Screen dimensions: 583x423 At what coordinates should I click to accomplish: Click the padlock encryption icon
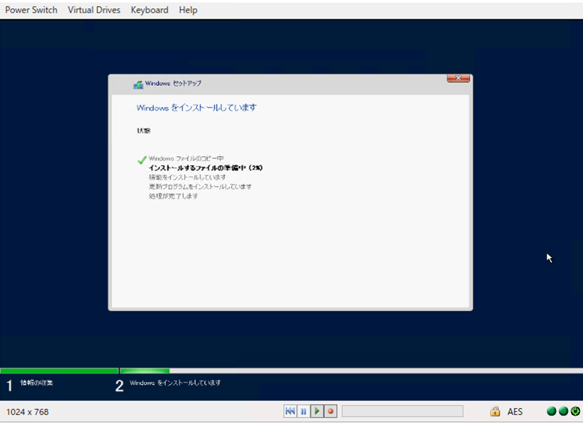coord(495,411)
